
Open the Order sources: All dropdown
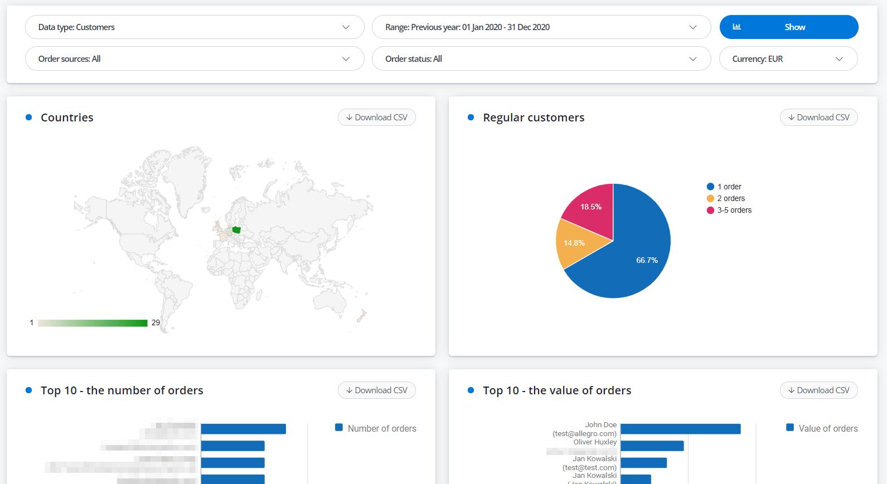click(x=195, y=58)
